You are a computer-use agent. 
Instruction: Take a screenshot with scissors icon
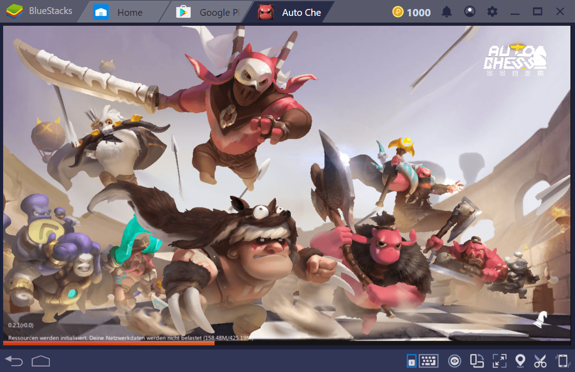pos(540,361)
